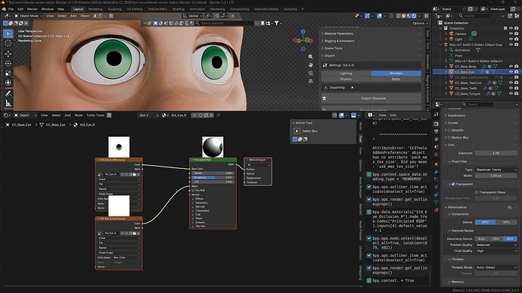
Task: Click the Performance panel presets icon
Action: [510, 207]
